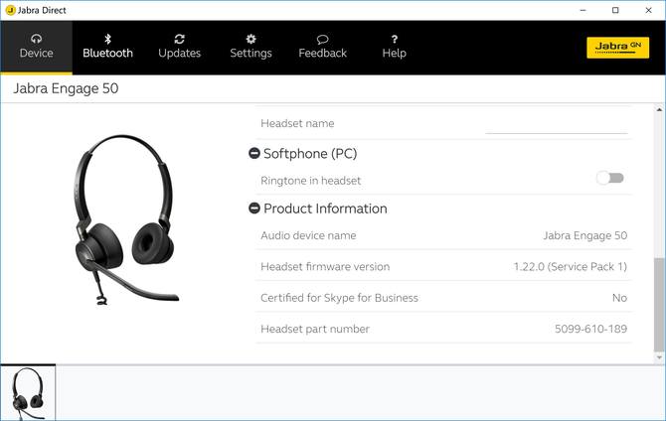
Task: Click the firmware version value '1.22.0 (Service Pack 1)'
Action: [x=570, y=266]
